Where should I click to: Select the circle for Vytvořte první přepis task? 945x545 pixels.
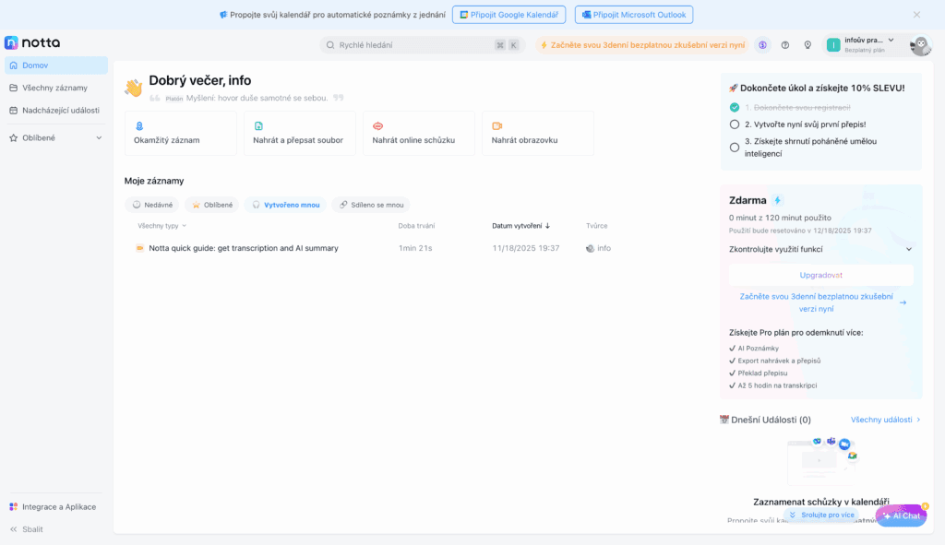[735, 124]
